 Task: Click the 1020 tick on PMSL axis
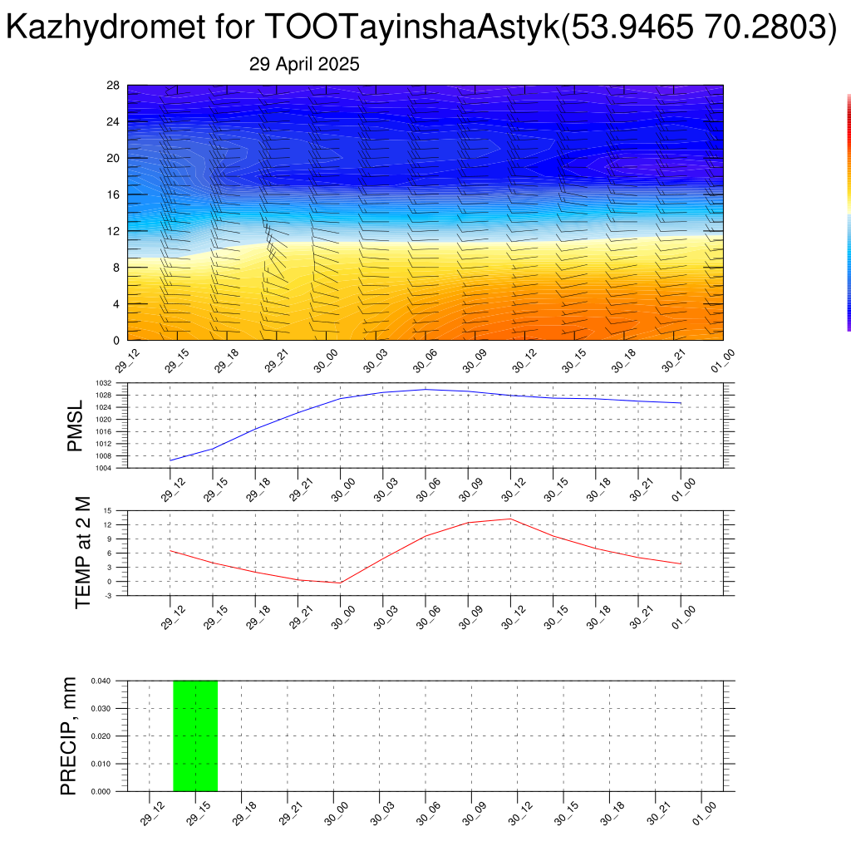tap(104, 420)
